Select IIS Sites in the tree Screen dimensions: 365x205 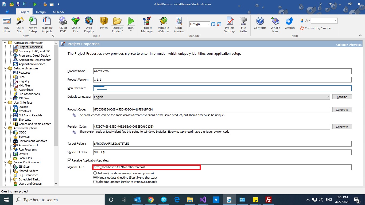24,167
